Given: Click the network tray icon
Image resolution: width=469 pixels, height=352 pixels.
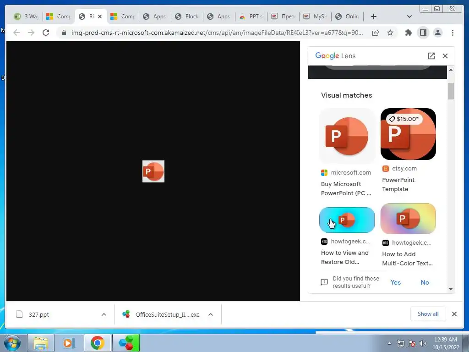Looking at the screenshot, I should (400, 343).
